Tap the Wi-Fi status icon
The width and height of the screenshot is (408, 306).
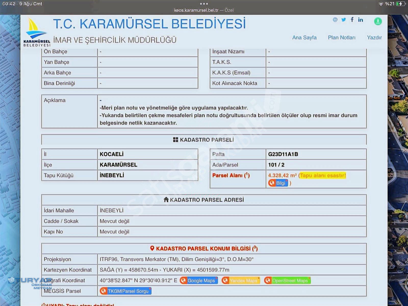coord(381,4)
